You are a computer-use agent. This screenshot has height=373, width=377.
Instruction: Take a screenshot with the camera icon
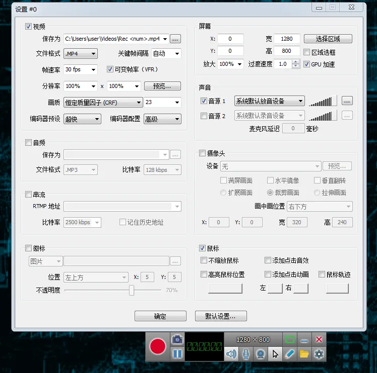click(177, 339)
